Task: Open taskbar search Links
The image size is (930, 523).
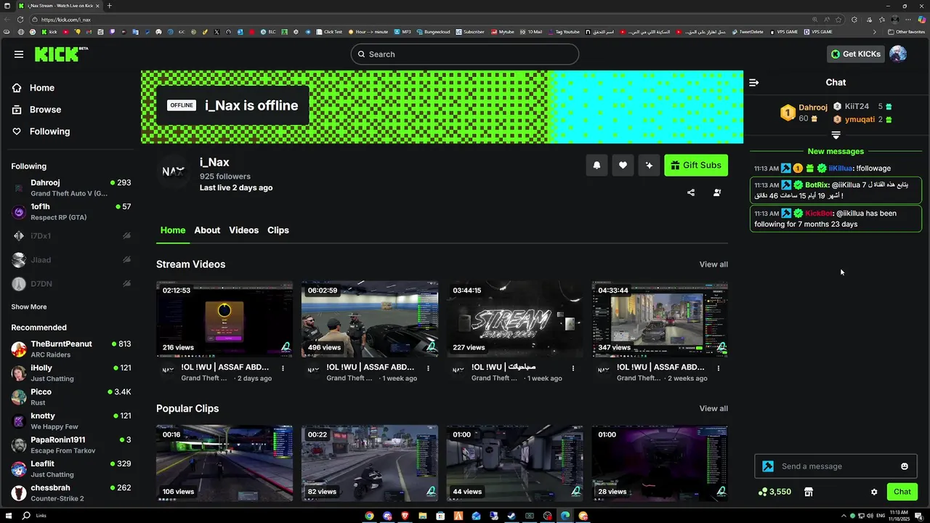Action: point(33,516)
